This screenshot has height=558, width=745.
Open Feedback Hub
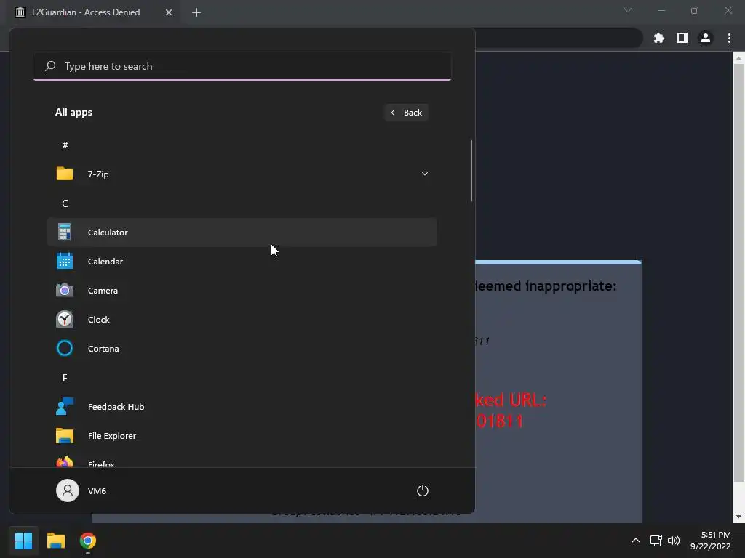[242, 407]
